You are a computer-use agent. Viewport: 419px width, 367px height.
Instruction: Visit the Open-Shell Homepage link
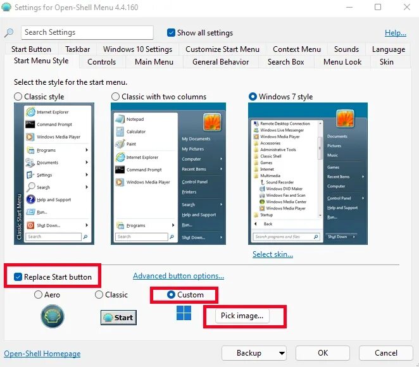click(42, 354)
